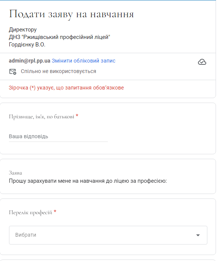The width and height of the screenshot is (219, 261).
Task: Open the Вибрати professions dropdown
Action: pyautogui.click(x=108, y=235)
